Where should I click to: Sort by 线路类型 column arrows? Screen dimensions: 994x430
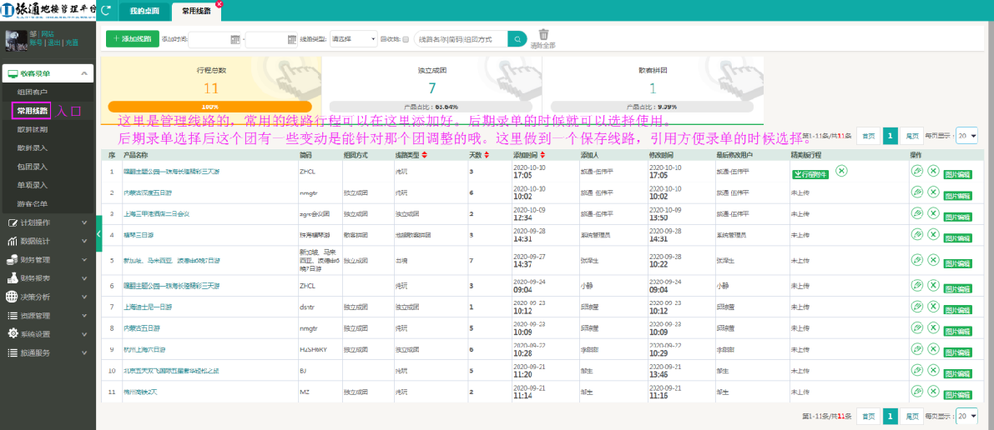[x=424, y=155]
